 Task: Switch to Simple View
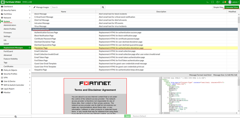click(218, 7)
